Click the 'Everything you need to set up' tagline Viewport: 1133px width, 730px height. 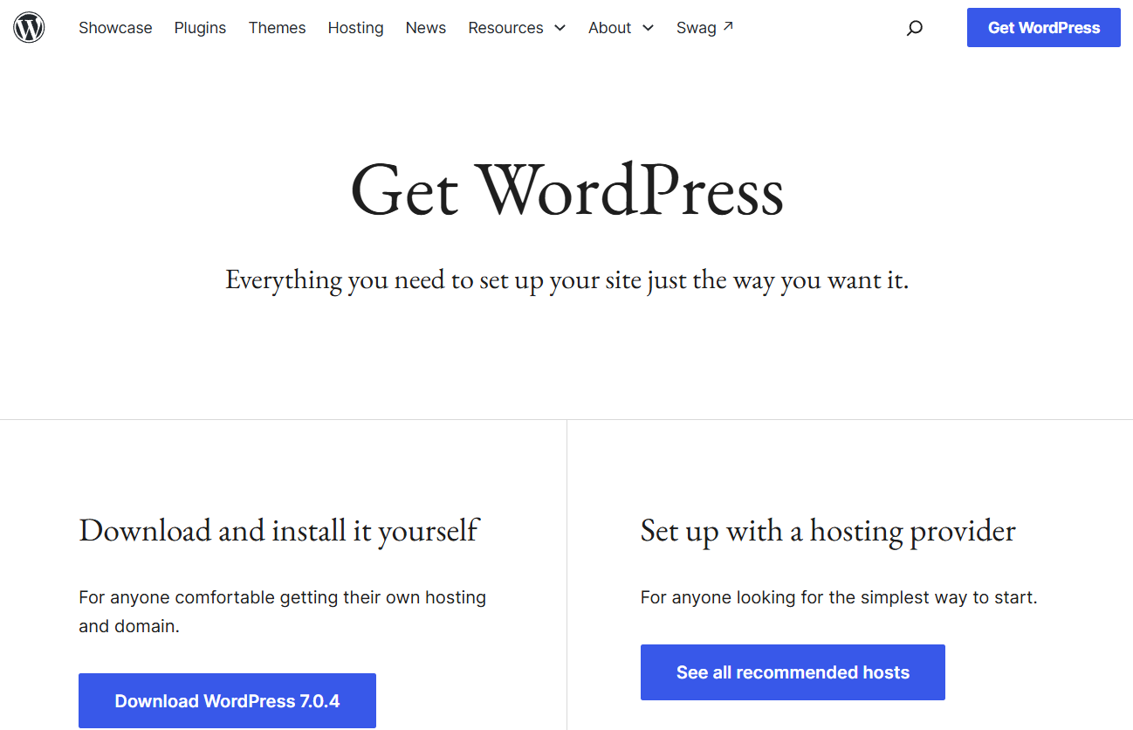tap(567, 280)
